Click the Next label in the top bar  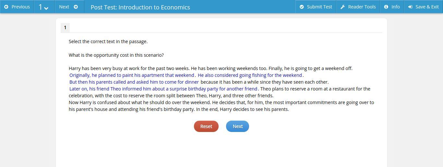point(64,7)
